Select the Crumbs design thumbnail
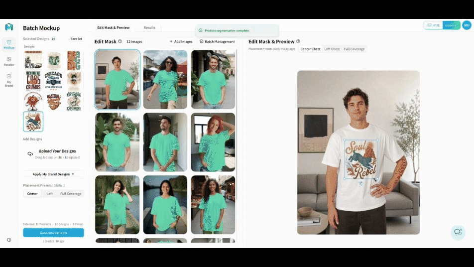 pyautogui.click(x=33, y=80)
